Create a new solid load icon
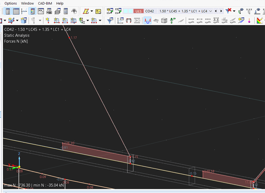265x193 pixels. pyautogui.click(x=73, y=20)
